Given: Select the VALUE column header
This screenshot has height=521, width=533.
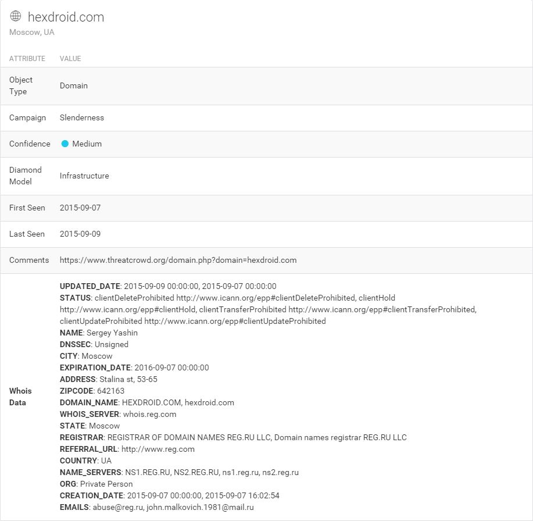Looking at the screenshot, I should tap(70, 59).
